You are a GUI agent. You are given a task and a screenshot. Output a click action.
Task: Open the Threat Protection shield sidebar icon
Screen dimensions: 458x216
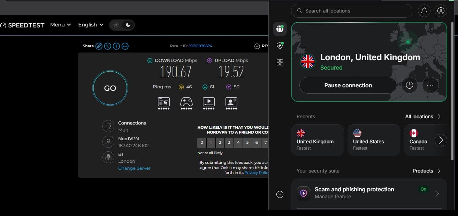pyautogui.click(x=280, y=46)
